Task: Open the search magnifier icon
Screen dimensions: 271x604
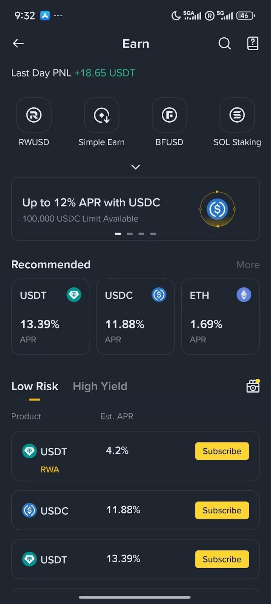Action: pyautogui.click(x=224, y=43)
